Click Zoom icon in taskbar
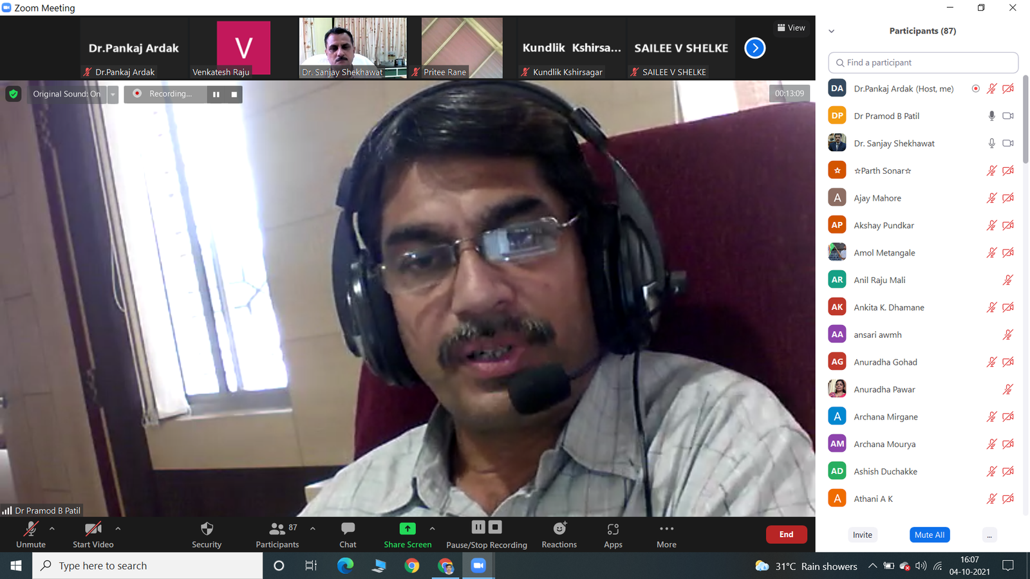Image resolution: width=1030 pixels, height=579 pixels. tap(478, 565)
